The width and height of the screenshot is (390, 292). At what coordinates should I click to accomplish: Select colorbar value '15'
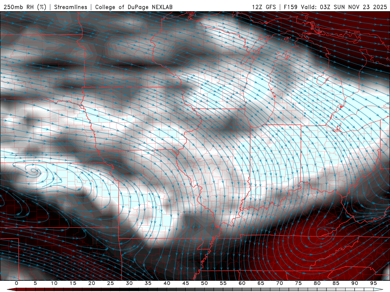click(73, 283)
